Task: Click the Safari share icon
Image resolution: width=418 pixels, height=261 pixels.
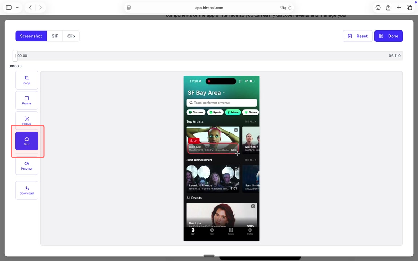Action: 388,8
